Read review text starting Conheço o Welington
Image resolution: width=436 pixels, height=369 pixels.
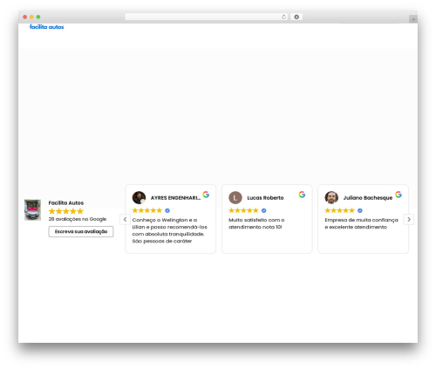click(170, 230)
